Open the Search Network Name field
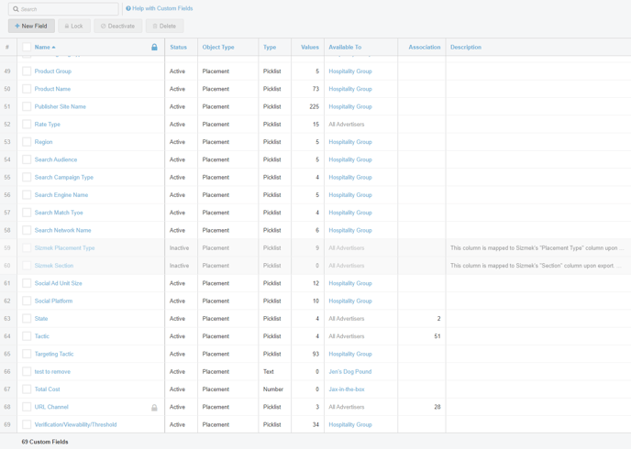The width and height of the screenshot is (631, 449). (x=62, y=230)
